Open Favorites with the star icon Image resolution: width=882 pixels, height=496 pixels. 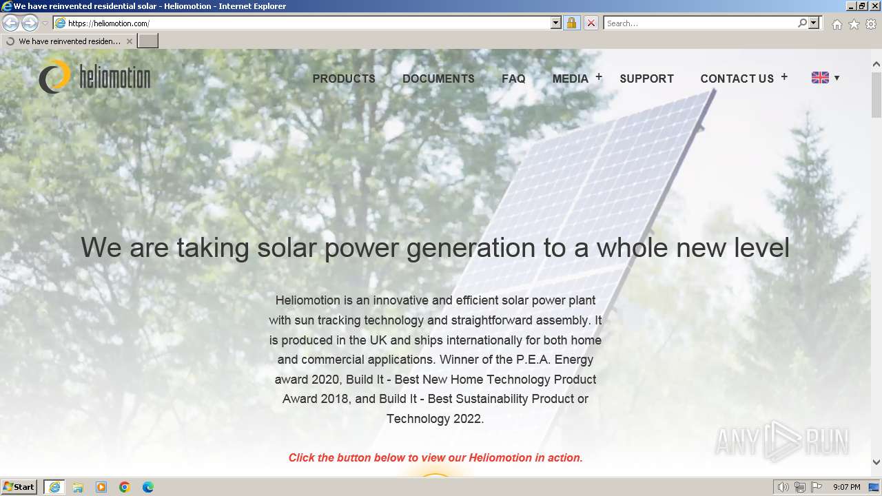coord(854,24)
